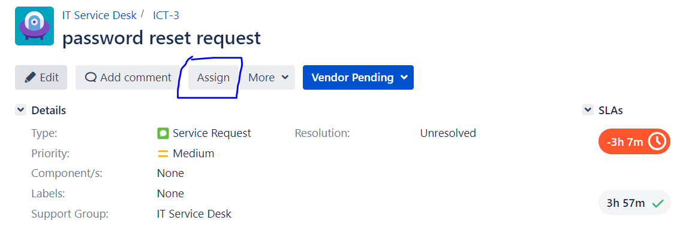This screenshot has height=226, width=689.
Task: Open the More actions dropdown
Action: [268, 78]
